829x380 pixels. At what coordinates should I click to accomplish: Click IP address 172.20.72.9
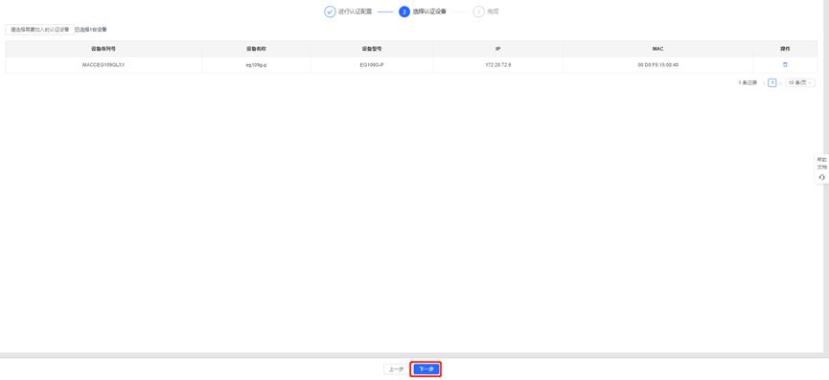pyautogui.click(x=498, y=65)
